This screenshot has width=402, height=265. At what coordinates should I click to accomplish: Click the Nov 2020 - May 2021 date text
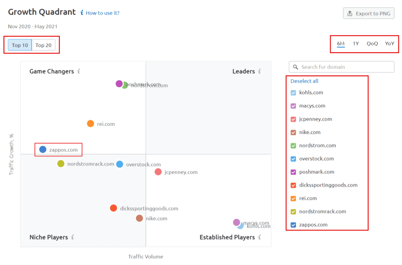coord(33,26)
